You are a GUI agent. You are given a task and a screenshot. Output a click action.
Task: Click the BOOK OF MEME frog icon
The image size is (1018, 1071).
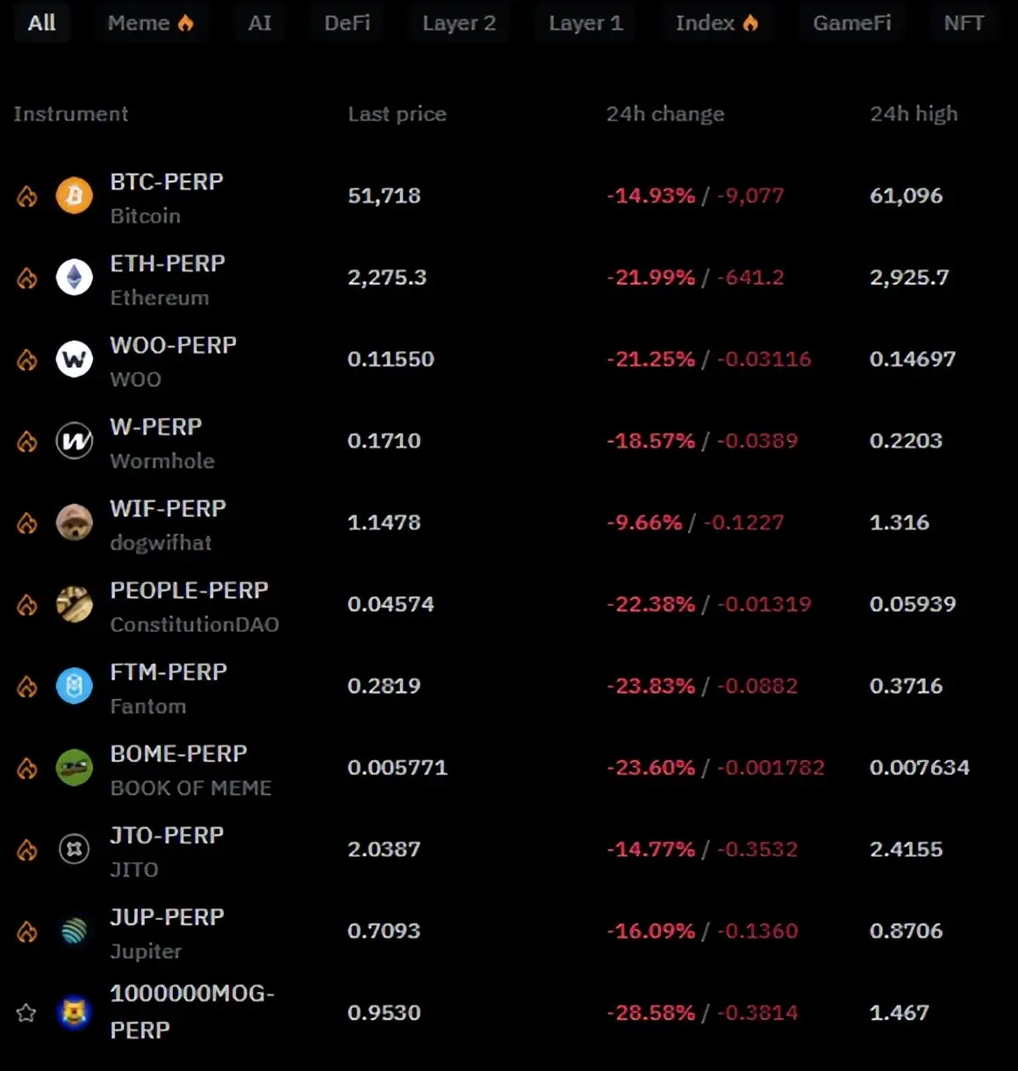pos(74,767)
